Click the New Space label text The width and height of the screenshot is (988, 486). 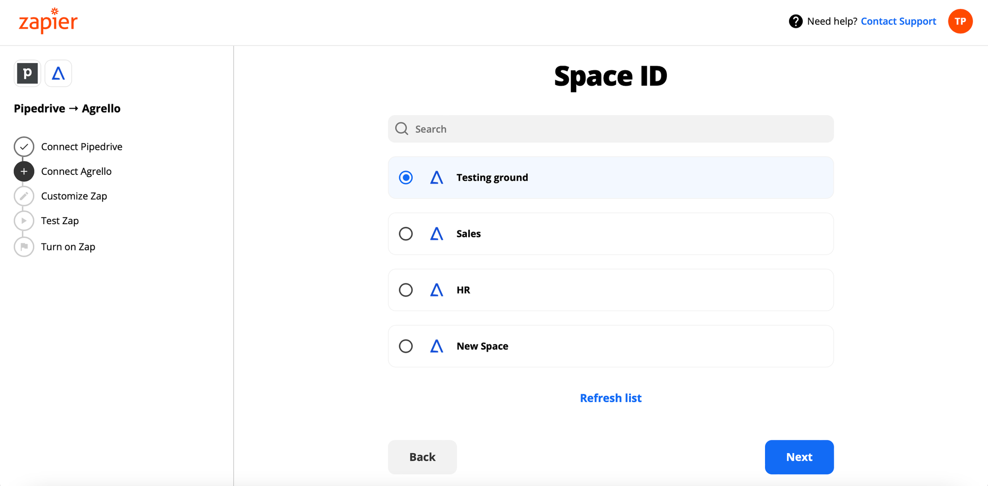click(482, 346)
